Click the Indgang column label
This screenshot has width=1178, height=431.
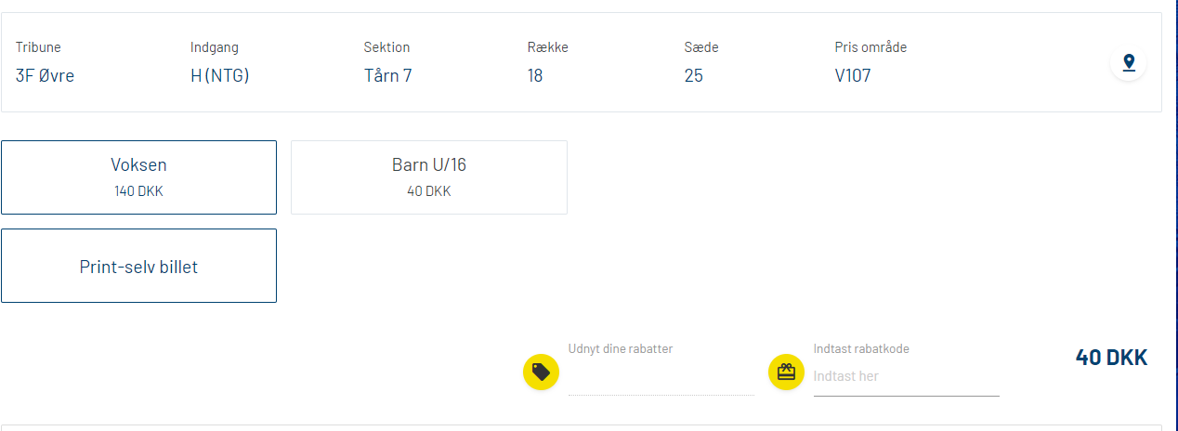tap(215, 47)
